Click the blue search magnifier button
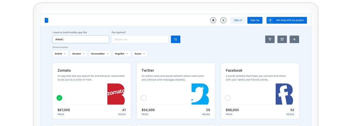The height and width of the screenshot is (126, 337). coord(176,39)
